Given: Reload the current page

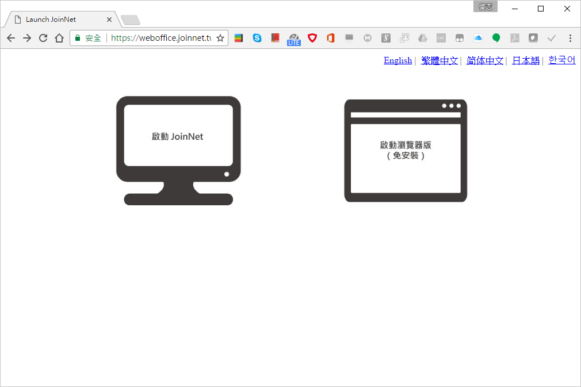Looking at the screenshot, I should click(x=43, y=38).
